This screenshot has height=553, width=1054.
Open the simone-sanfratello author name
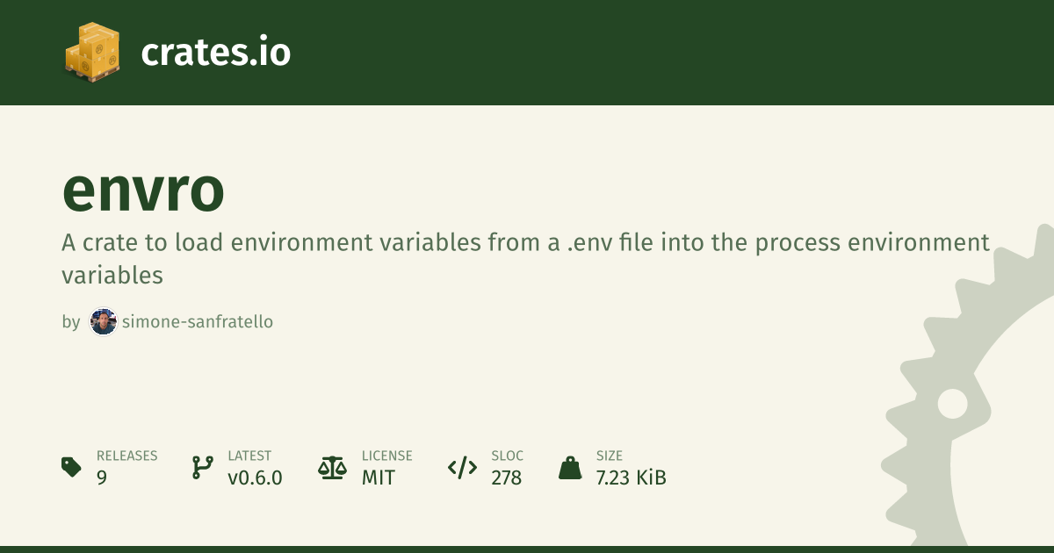tap(198, 322)
